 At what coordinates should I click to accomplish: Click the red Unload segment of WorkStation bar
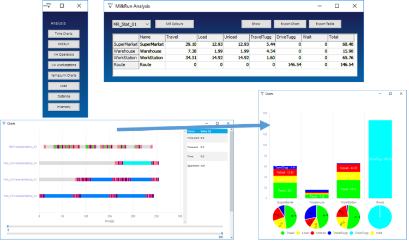coord(348,168)
